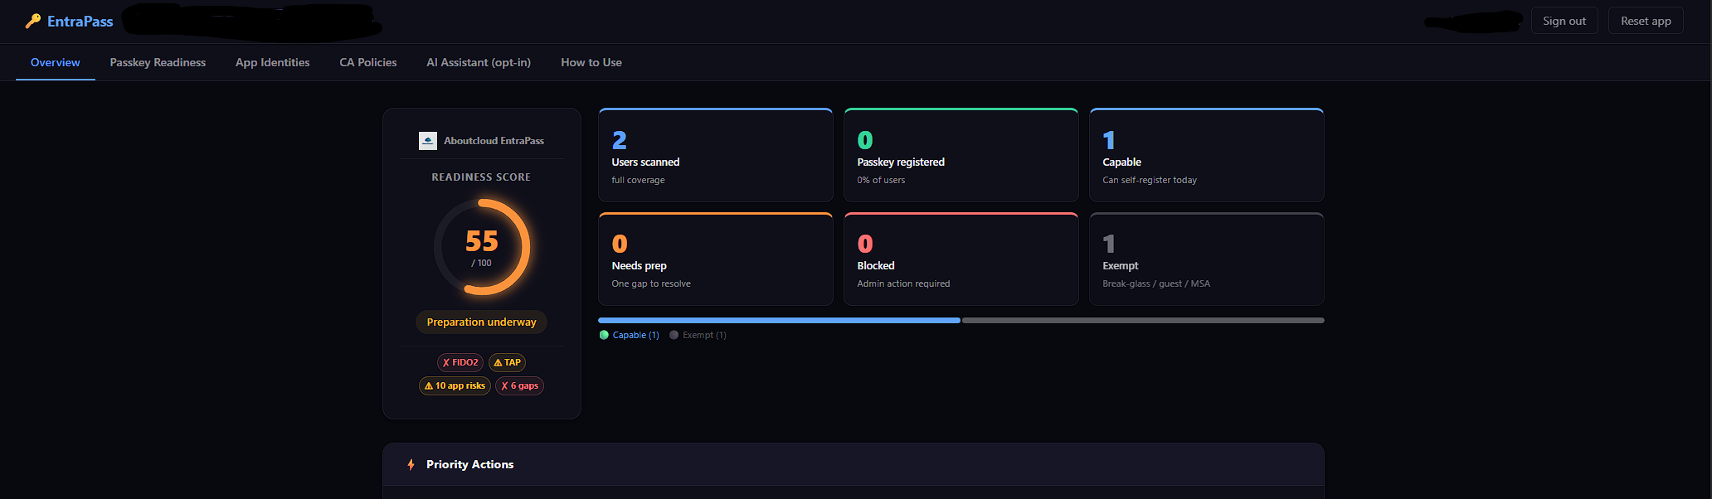The height and width of the screenshot is (499, 1712).
Task: Open the AI Assistant (opt-in) tab
Action: click(479, 62)
